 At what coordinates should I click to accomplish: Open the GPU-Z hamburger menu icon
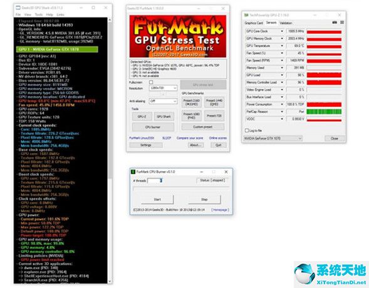[x=342, y=23]
